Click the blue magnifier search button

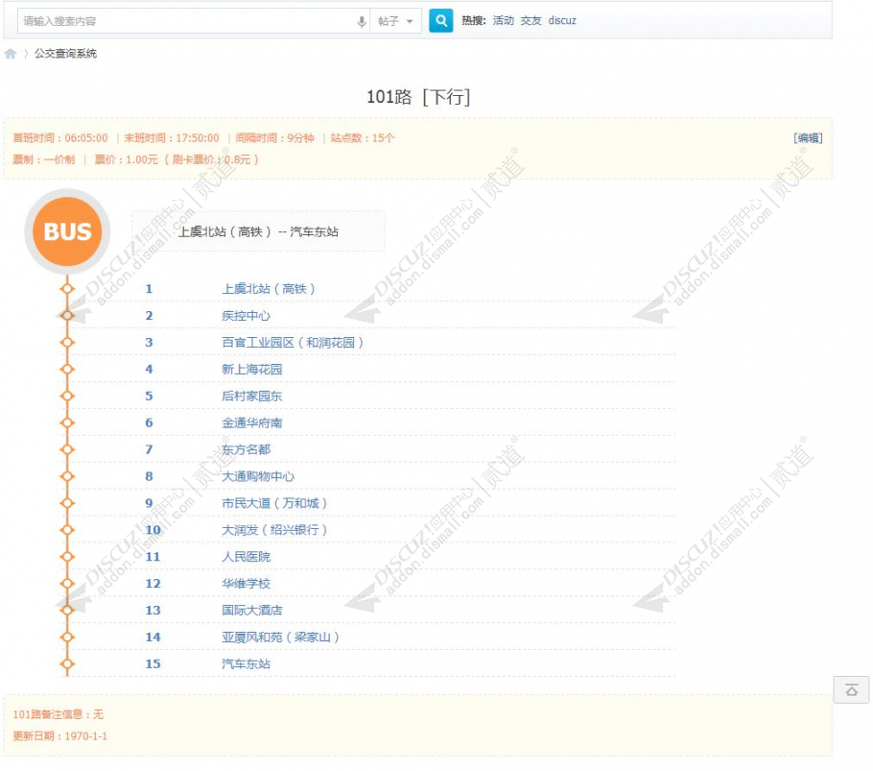(440, 20)
